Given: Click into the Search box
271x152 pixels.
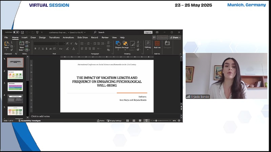Looking at the screenshot, I should pos(112,32).
